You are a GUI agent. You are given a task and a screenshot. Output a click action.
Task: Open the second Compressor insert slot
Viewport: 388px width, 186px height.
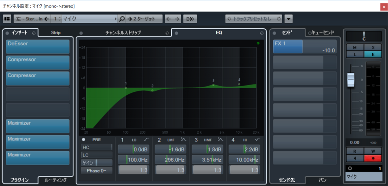click(x=38, y=78)
